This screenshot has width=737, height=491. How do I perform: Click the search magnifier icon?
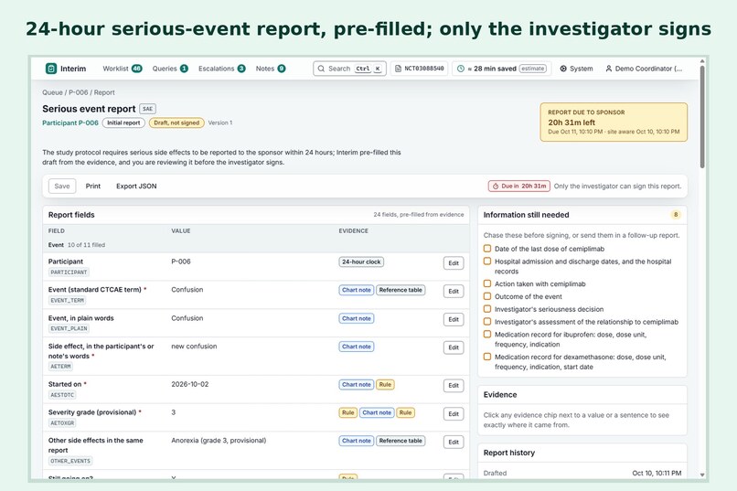point(321,69)
